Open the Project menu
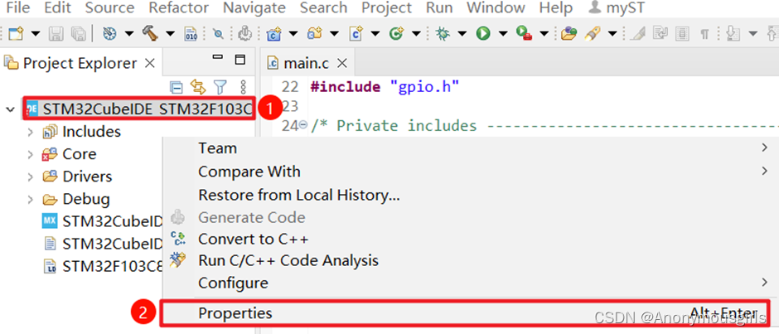 pos(386,8)
